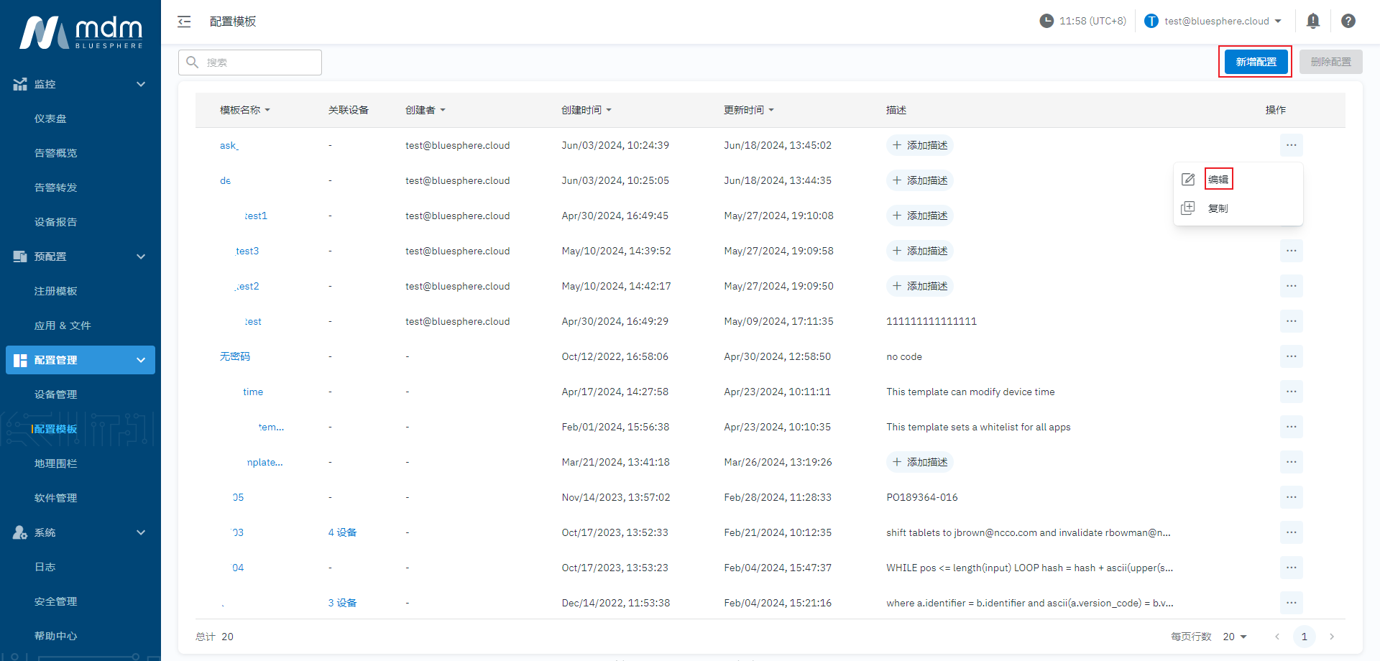This screenshot has width=1380, height=661.
Task: Select 复制 in the row action menu
Action: click(1218, 208)
